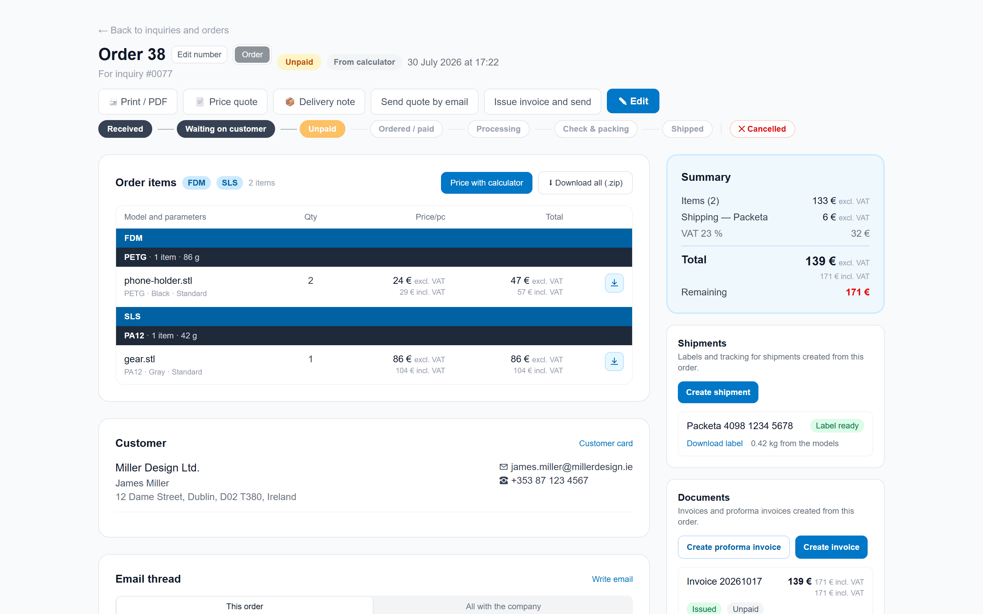This screenshot has width=983, height=614.
Task: Generate the Price quote document
Action: coord(225,102)
